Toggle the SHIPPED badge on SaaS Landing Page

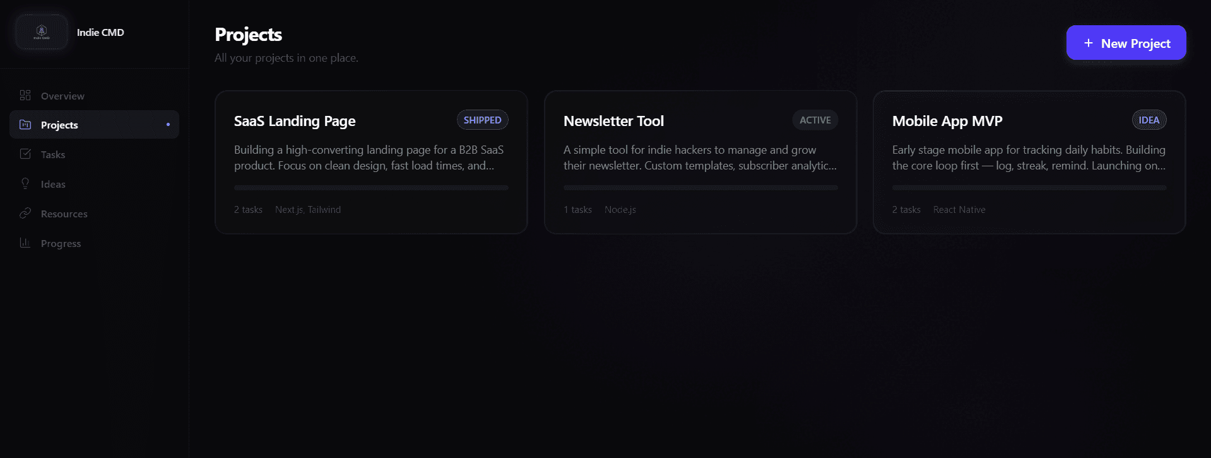pos(482,120)
